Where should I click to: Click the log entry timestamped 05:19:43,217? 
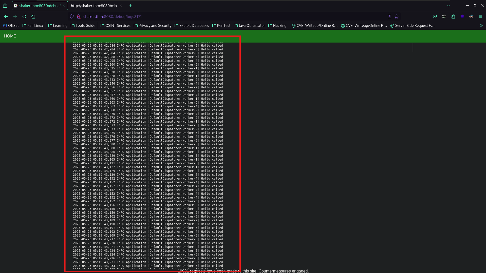point(148,239)
